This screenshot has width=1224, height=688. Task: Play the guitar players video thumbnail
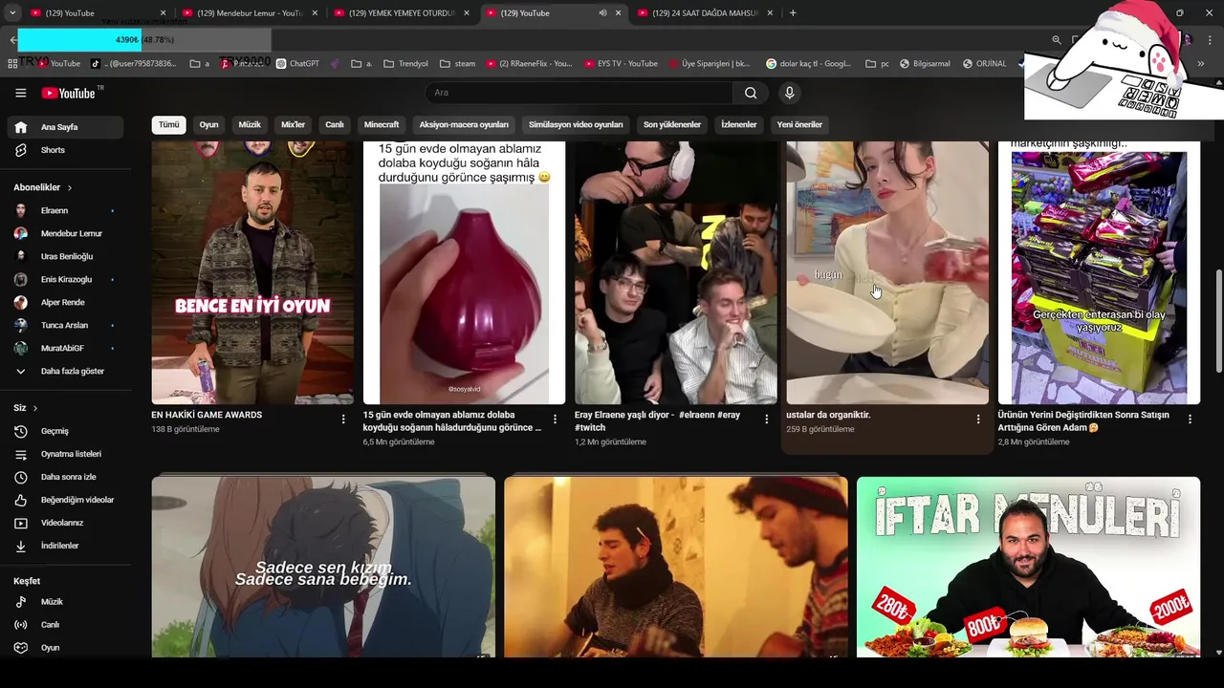676,567
